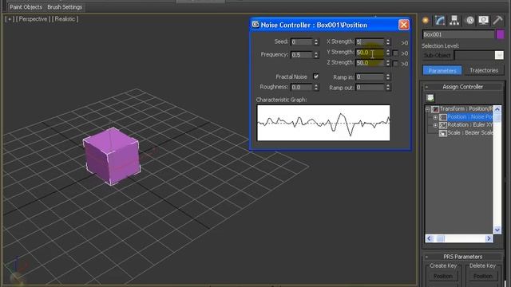511x287 pixels.
Task: Select the Transform : Position tree row
Action: pyautogui.click(x=466, y=108)
